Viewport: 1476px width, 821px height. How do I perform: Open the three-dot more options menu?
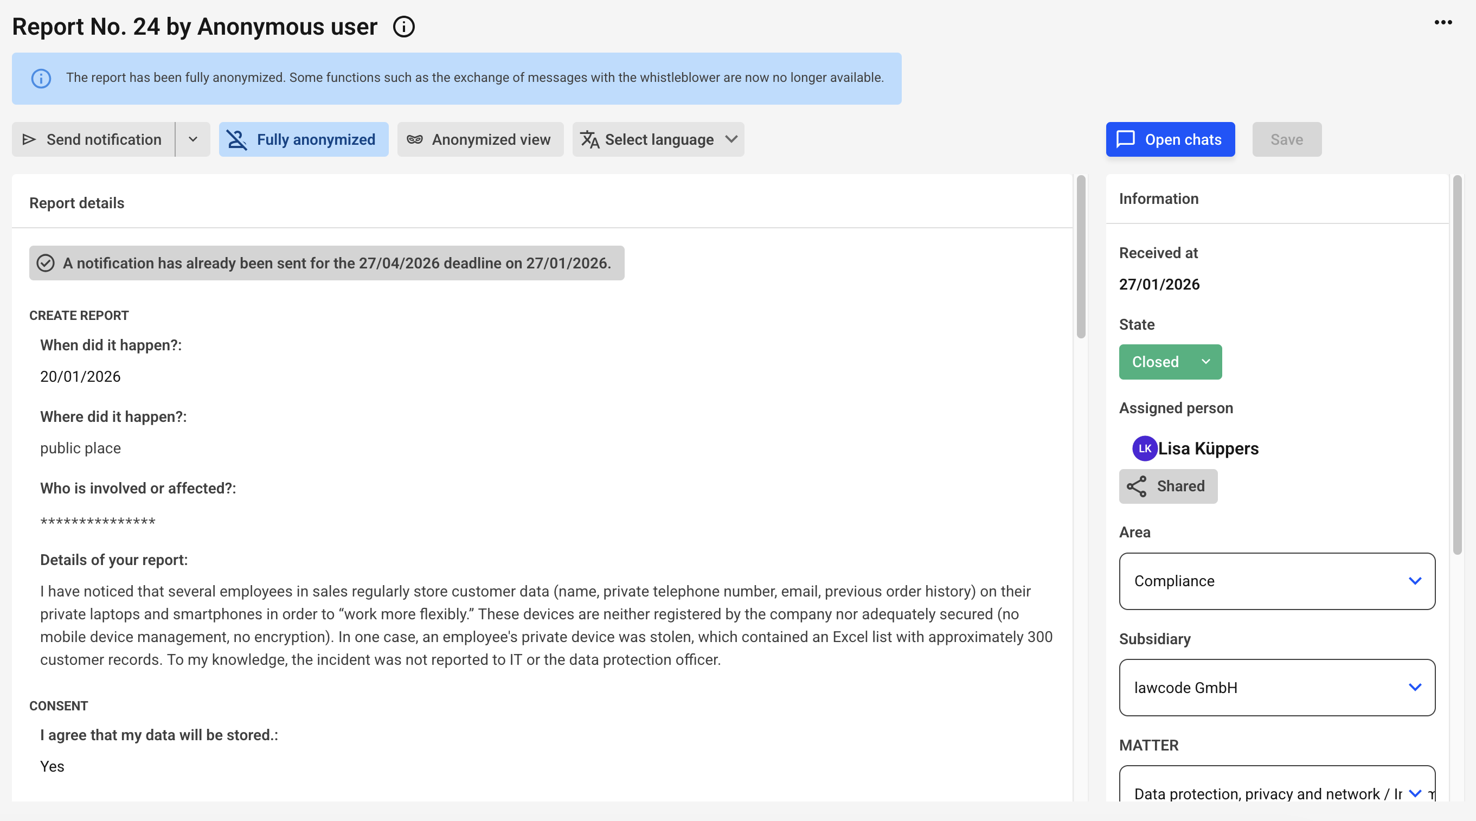pos(1443,22)
